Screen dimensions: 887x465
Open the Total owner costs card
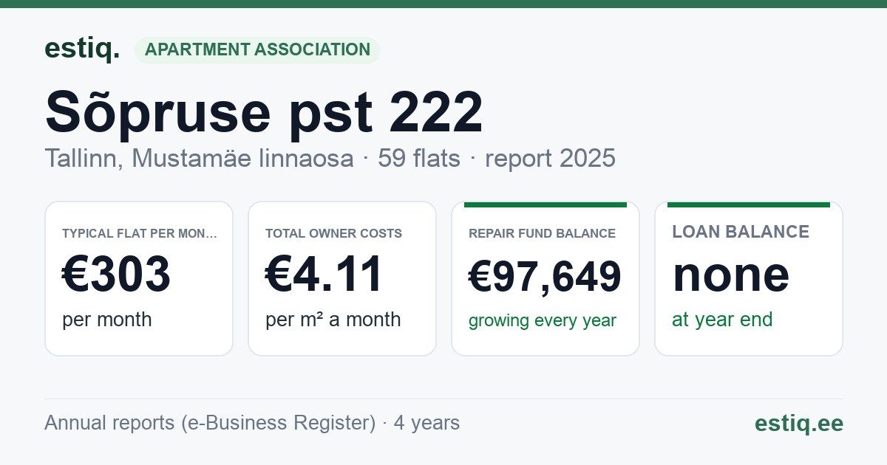[x=342, y=278]
